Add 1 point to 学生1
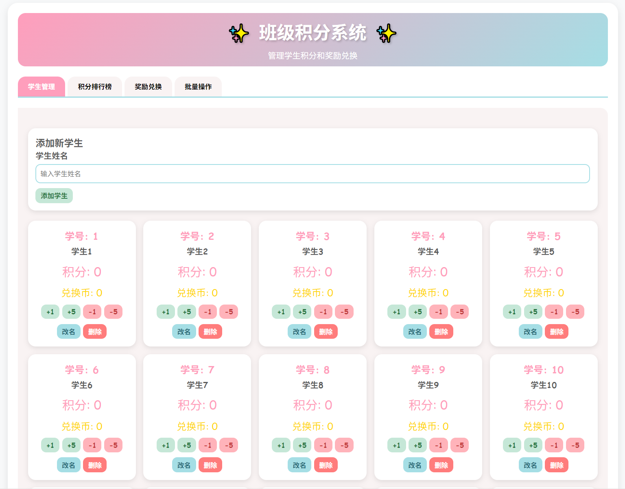The width and height of the screenshot is (625, 489). tap(50, 312)
